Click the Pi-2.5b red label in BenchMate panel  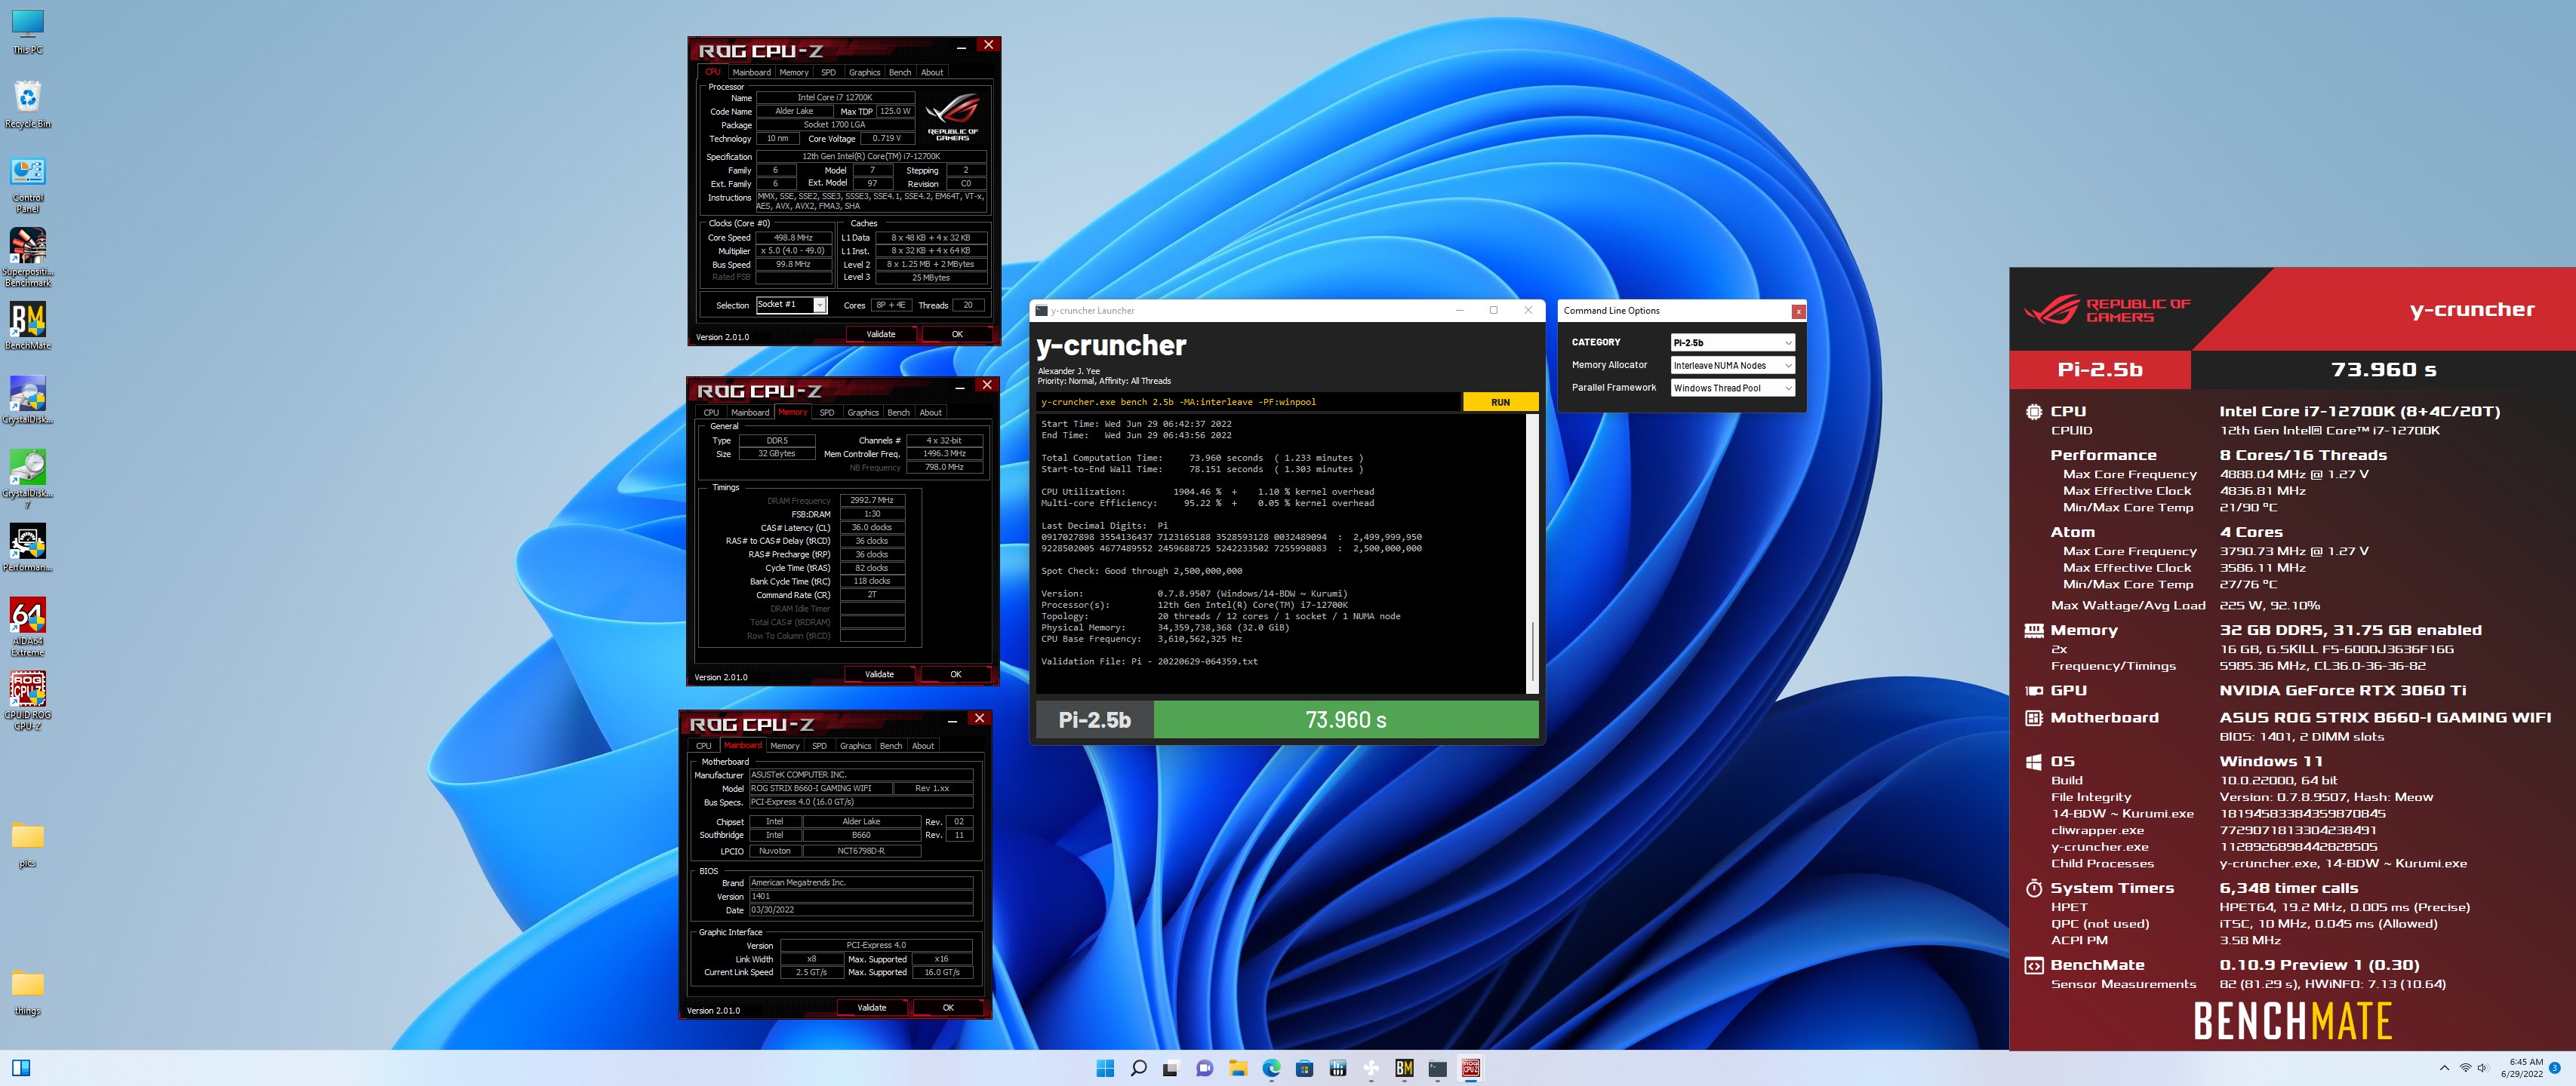click(2100, 370)
